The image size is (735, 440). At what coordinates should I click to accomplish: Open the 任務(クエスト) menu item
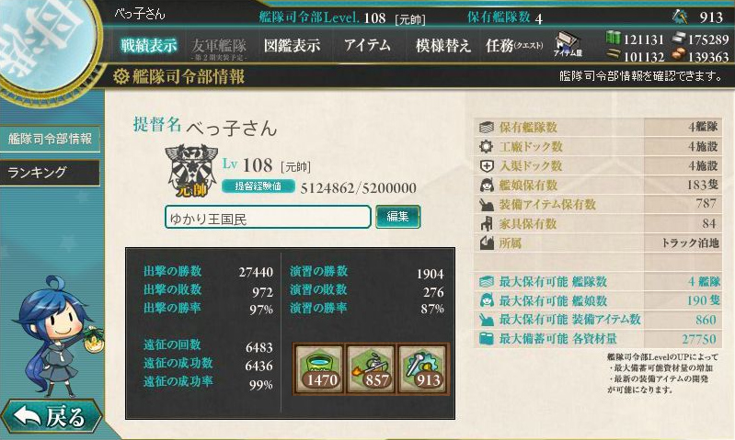(514, 45)
